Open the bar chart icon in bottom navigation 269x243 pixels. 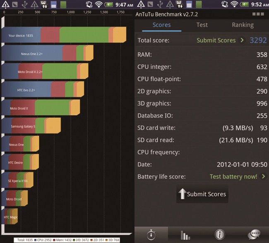pyautogui.click(x=185, y=235)
